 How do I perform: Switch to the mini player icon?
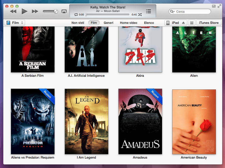pyautogui.click(x=214, y=6)
